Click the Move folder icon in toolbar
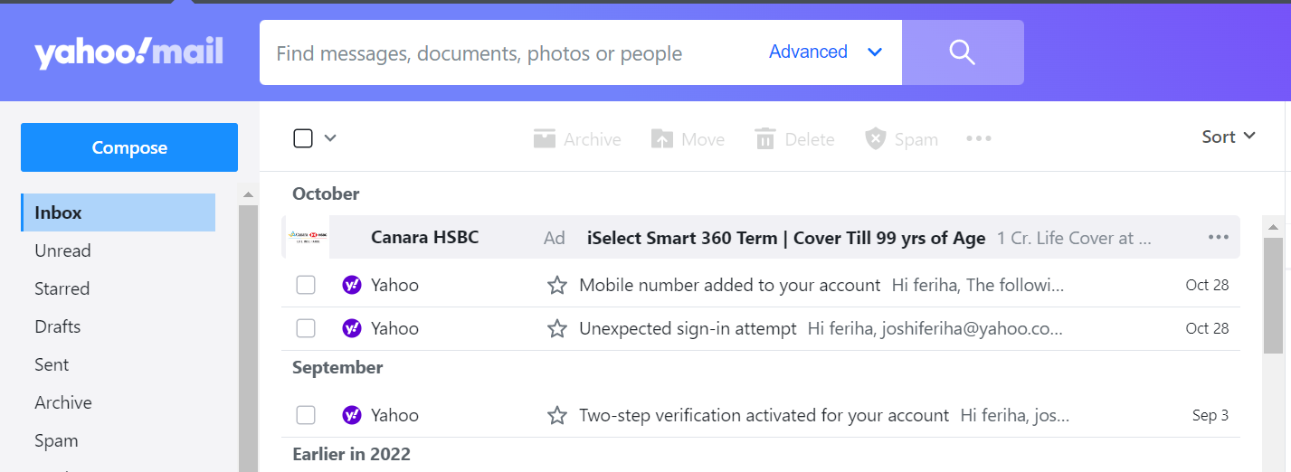 662,139
